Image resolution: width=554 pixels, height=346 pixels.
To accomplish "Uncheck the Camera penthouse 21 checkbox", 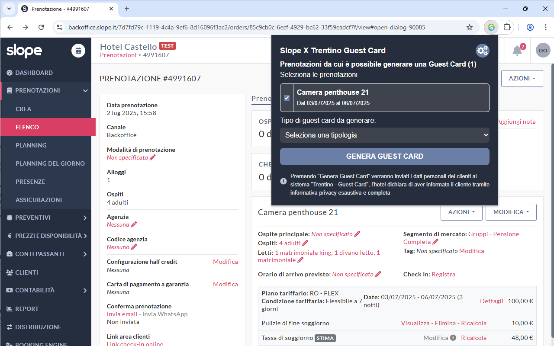I will pyautogui.click(x=287, y=98).
